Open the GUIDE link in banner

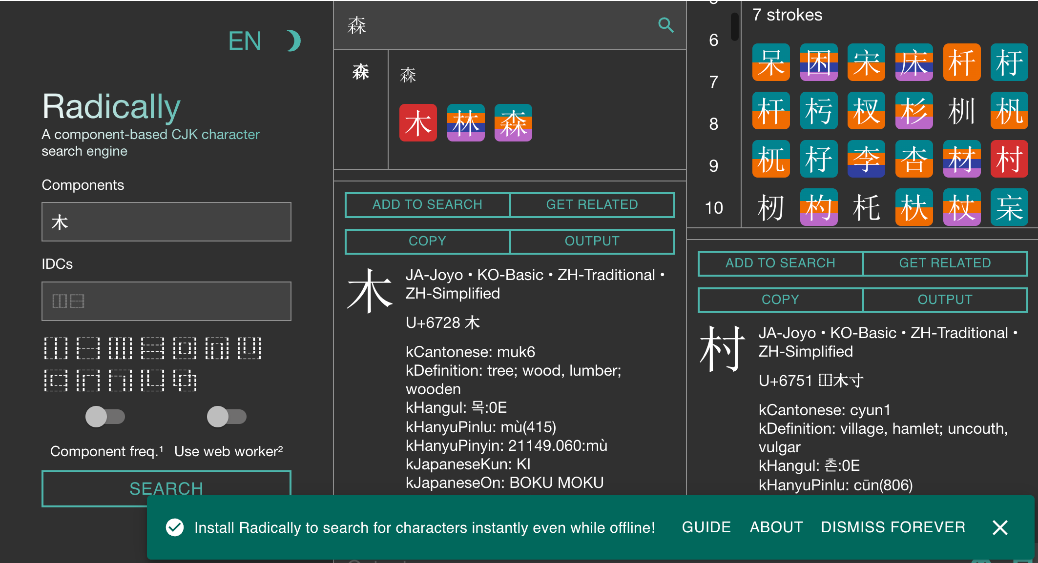click(706, 527)
